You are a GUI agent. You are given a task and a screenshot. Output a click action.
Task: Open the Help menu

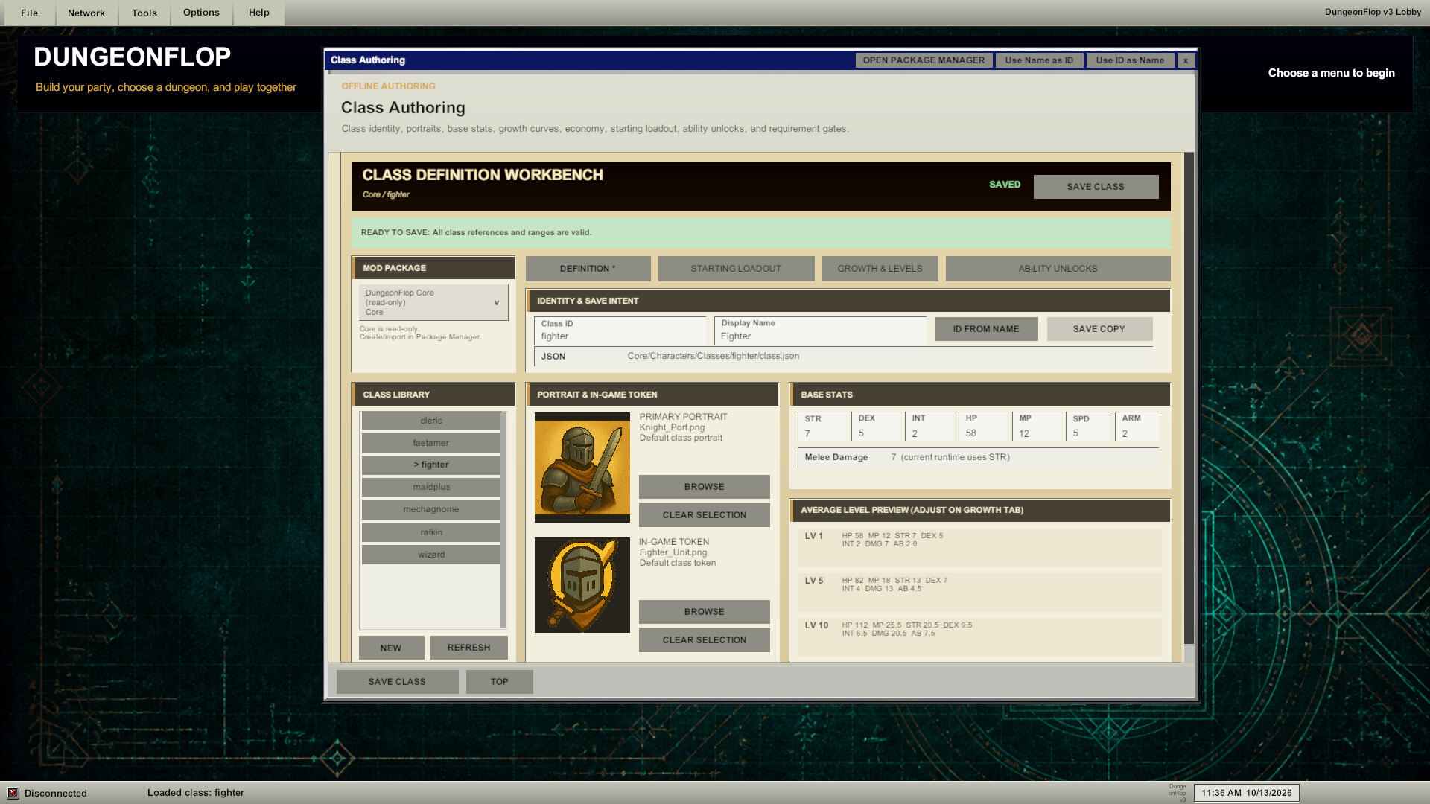pyautogui.click(x=259, y=13)
